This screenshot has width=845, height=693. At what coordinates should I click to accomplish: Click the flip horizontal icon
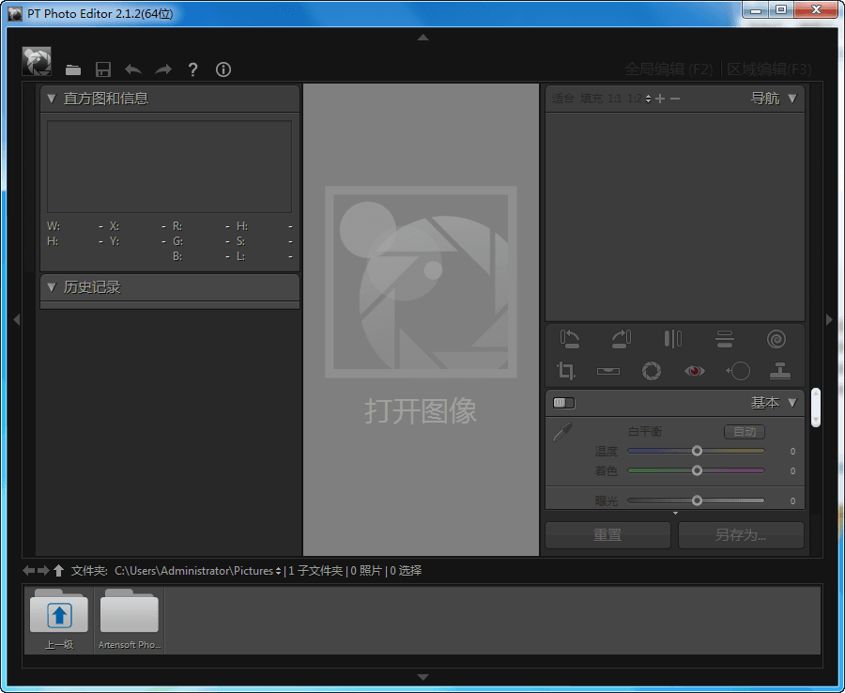click(x=672, y=339)
